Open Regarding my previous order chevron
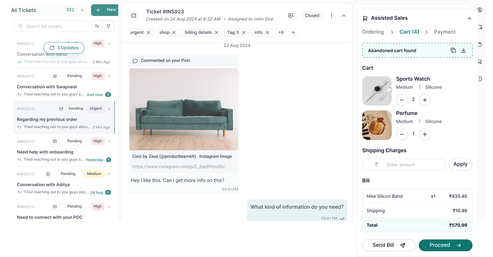The height and width of the screenshot is (257, 493). click(109, 109)
